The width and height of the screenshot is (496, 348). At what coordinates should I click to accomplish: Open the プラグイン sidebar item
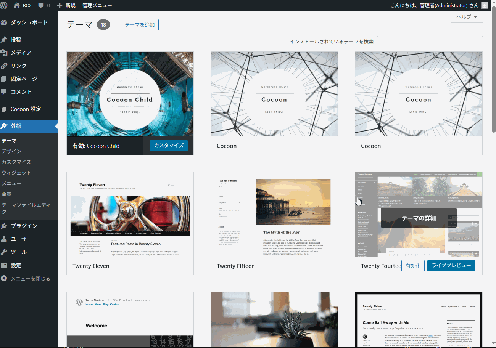coord(24,226)
